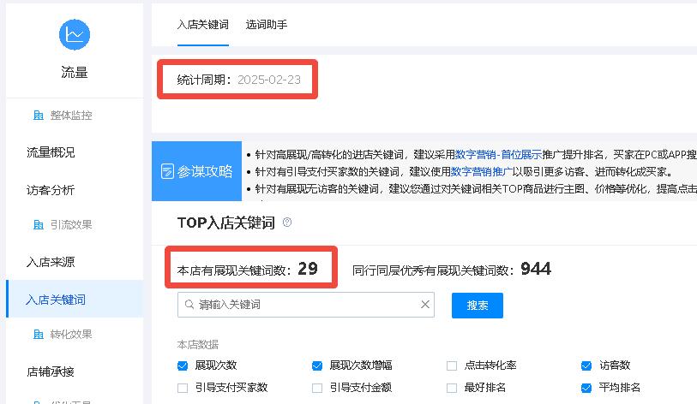
Task: Click the blue 搜索 button
Action: [478, 306]
